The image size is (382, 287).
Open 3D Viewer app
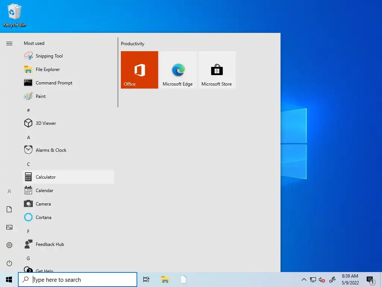pyautogui.click(x=68, y=123)
